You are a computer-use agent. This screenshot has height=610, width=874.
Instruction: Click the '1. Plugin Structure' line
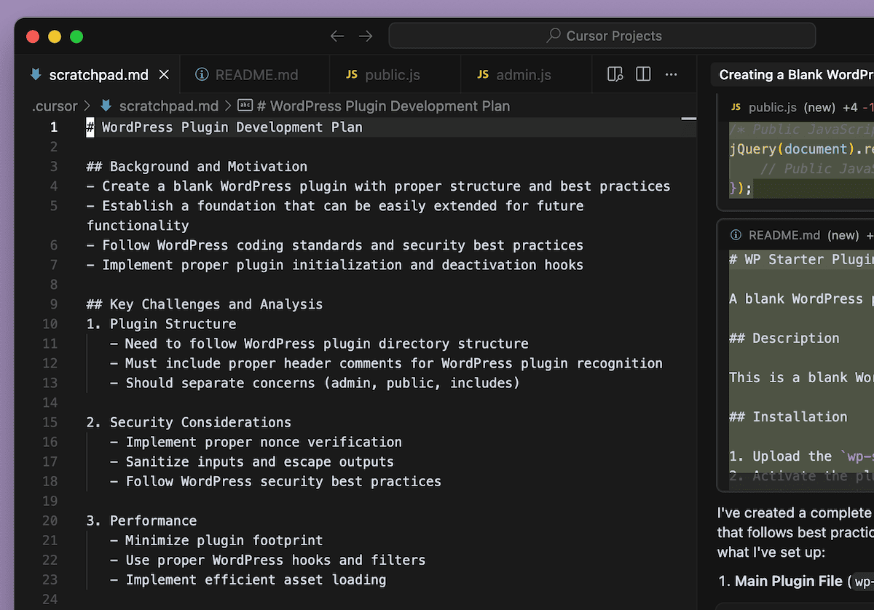pyautogui.click(x=161, y=324)
